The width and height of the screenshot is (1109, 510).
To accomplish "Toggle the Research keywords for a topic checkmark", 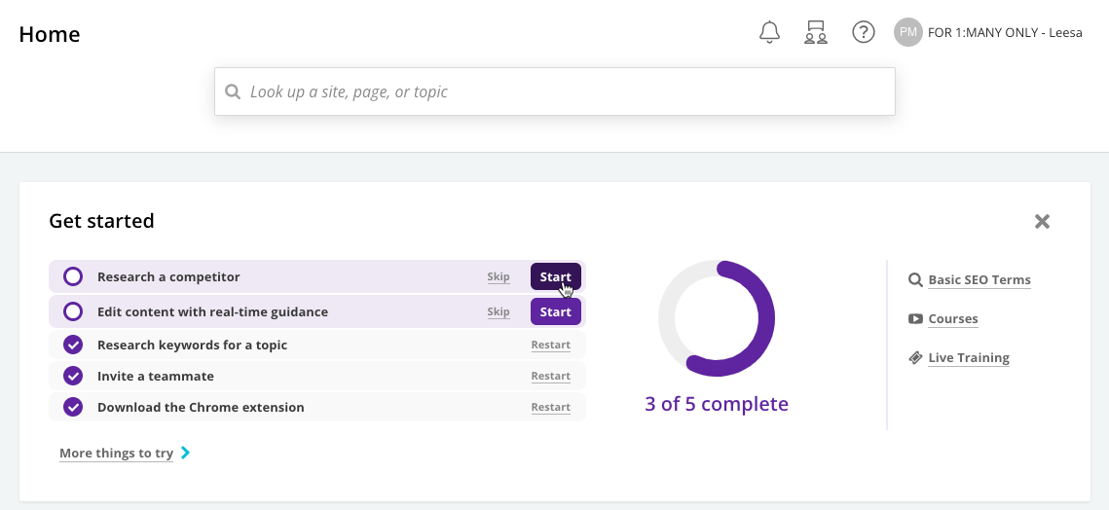I will (73, 346).
